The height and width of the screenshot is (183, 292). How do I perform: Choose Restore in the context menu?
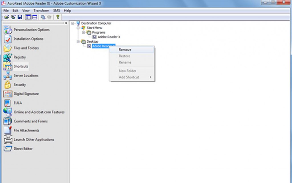click(132, 56)
